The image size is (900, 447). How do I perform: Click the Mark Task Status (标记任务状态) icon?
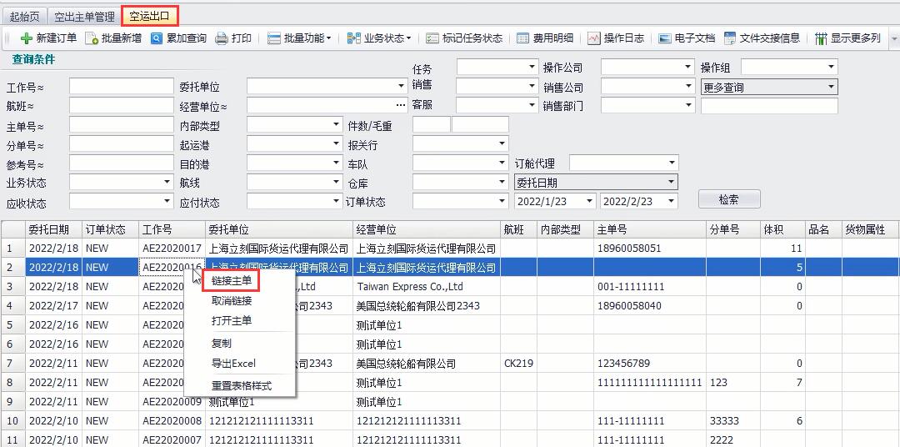point(432,38)
